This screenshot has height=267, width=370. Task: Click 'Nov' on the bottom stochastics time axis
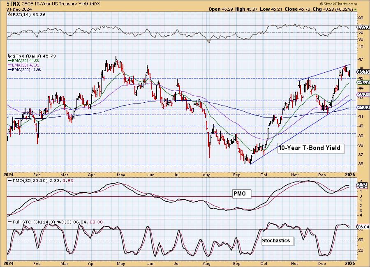[x=295, y=263]
